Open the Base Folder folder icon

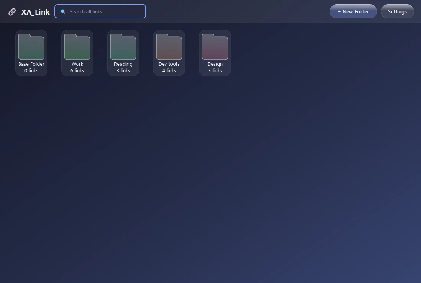point(31,47)
